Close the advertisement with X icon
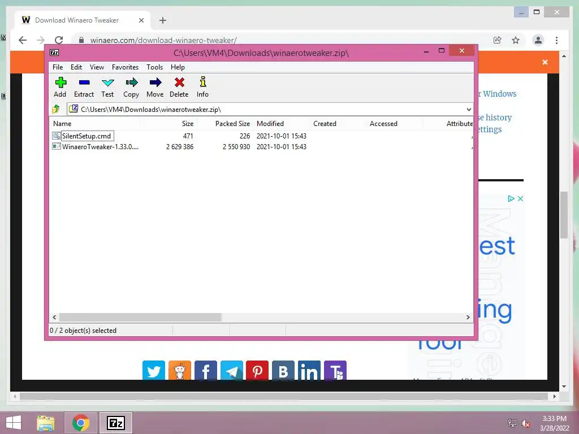579x434 pixels. (520, 198)
